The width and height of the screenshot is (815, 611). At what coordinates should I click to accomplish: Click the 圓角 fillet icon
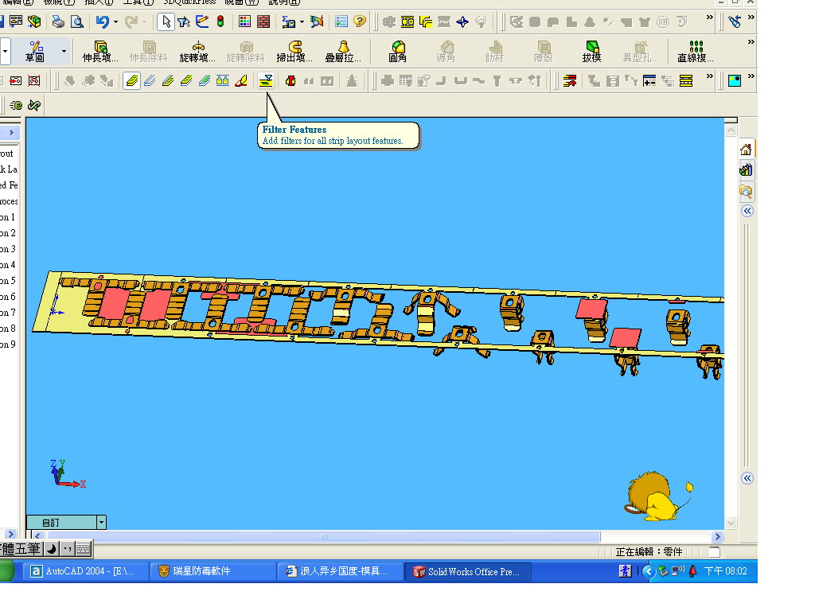tap(398, 52)
